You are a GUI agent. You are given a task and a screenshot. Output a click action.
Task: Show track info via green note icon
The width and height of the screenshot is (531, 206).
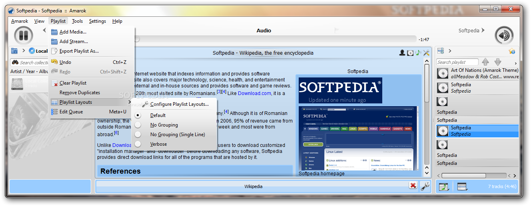pyautogui.click(x=418, y=53)
